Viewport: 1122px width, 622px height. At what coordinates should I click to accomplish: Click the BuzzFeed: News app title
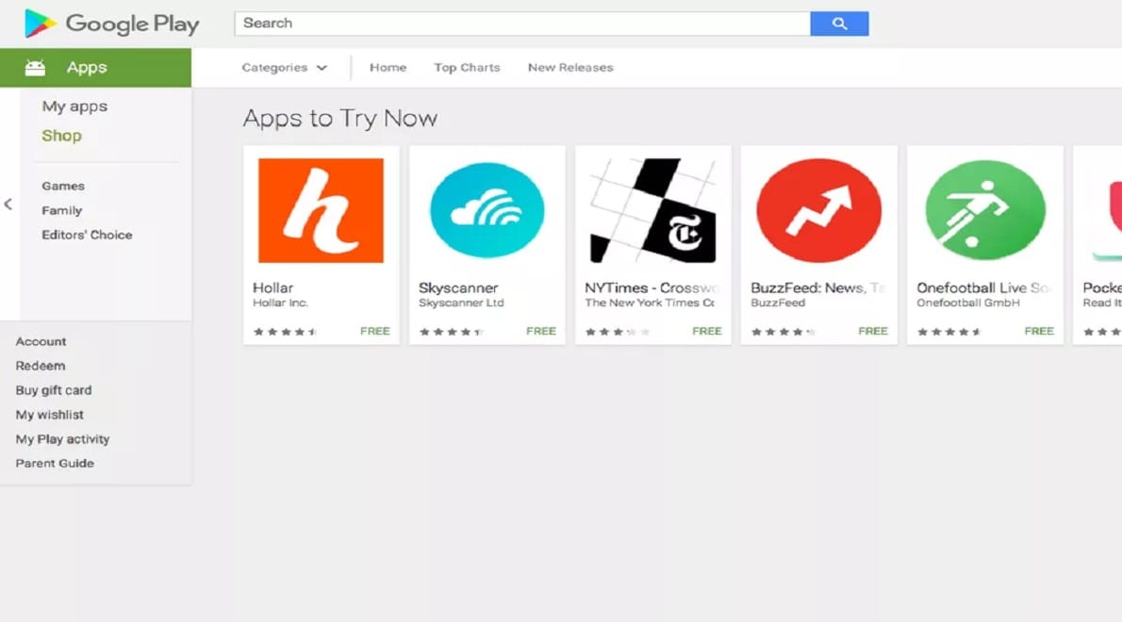pos(817,287)
